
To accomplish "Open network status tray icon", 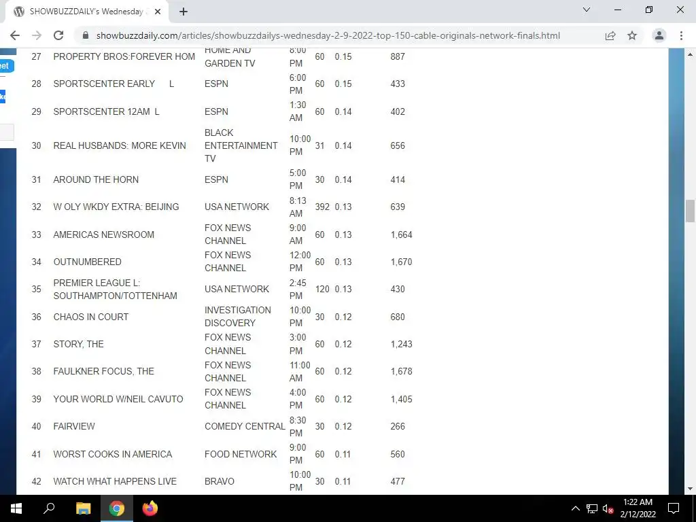I will (x=592, y=508).
